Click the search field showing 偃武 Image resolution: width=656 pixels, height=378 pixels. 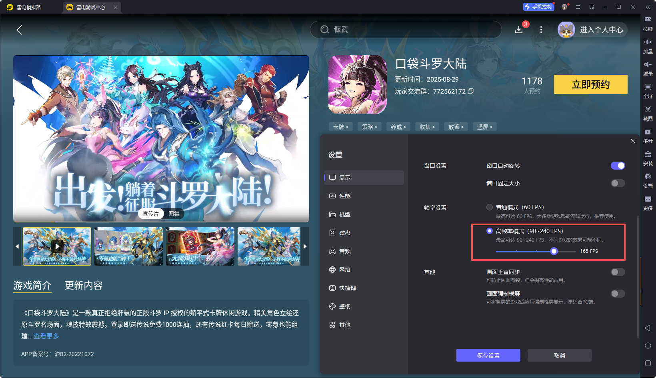[406, 30]
